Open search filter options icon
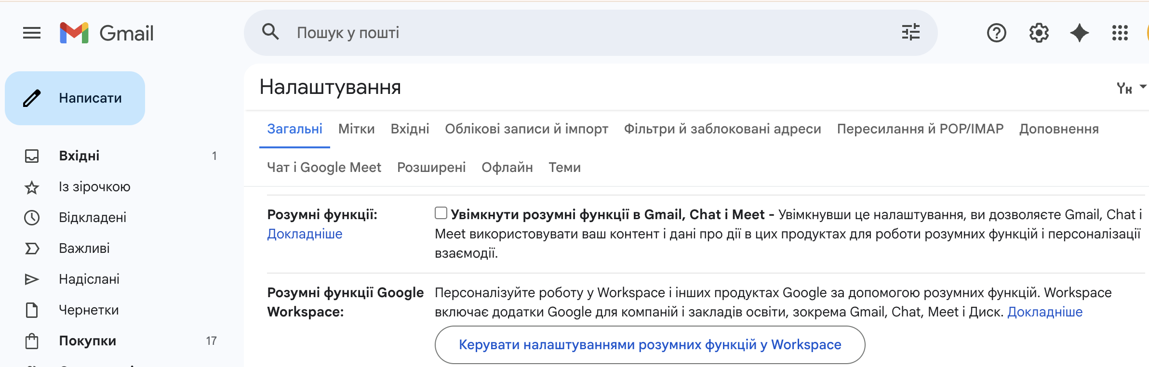Image resolution: width=1149 pixels, height=367 pixels. 910,32
